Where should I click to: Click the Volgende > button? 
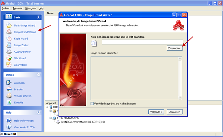point(156,112)
